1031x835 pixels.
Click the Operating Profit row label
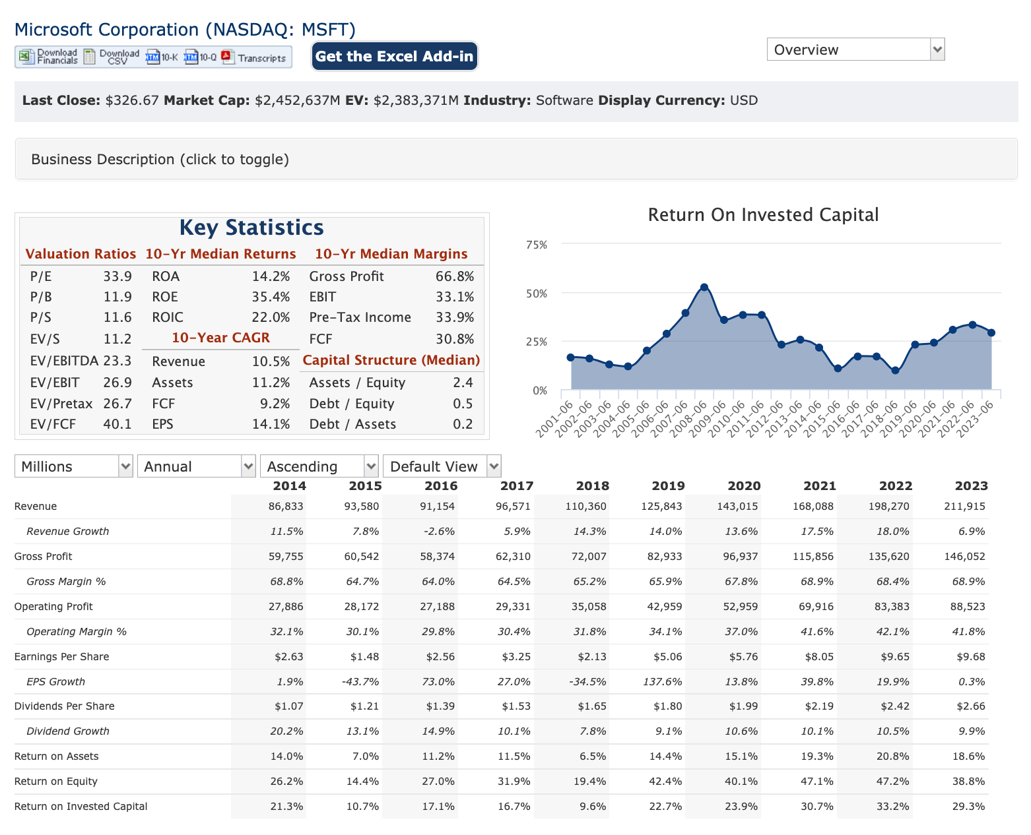tap(53, 607)
